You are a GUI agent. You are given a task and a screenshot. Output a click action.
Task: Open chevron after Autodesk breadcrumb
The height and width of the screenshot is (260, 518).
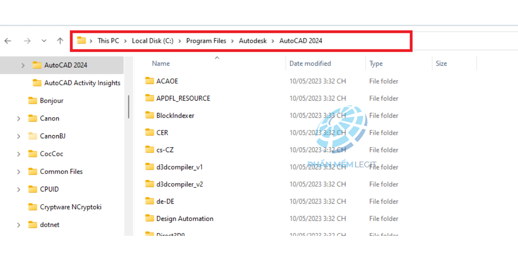click(x=273, y=41)
